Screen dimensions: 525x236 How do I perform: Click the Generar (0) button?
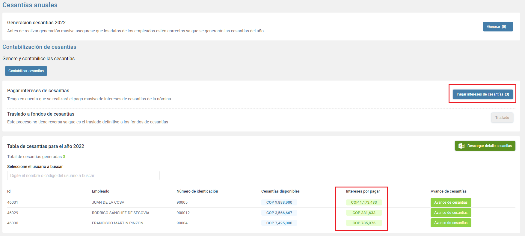pos(498,27)
